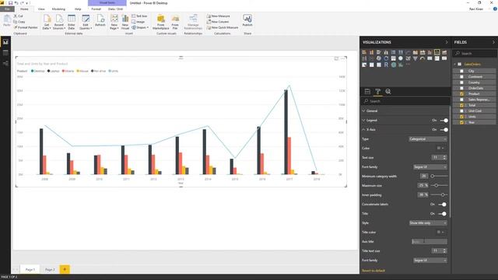Select the R script visual icon
Screen dimensions: 498x280
(x=386, y=65)
